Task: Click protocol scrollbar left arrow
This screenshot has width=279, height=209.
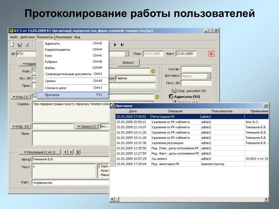Action: [112, 199]
